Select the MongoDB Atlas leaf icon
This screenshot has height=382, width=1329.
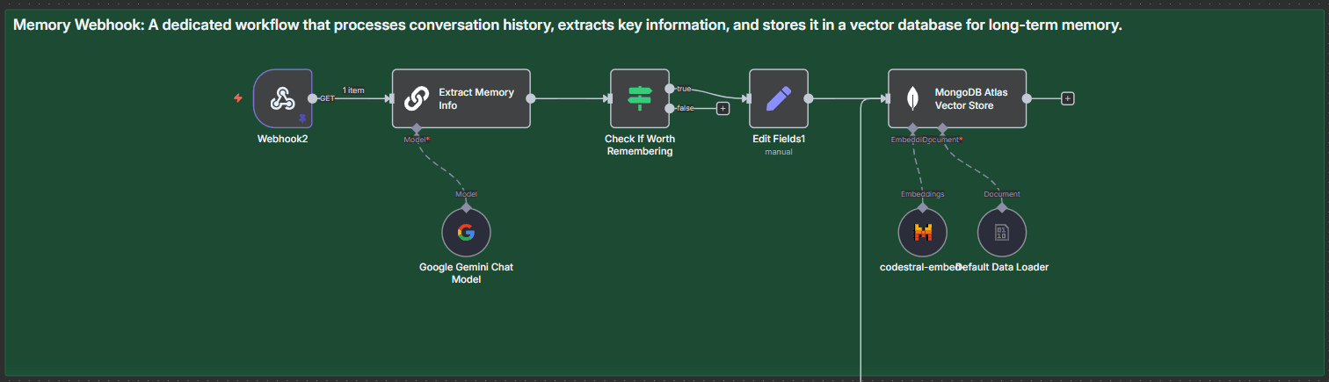pyautogui.click(x=915, y=99)
